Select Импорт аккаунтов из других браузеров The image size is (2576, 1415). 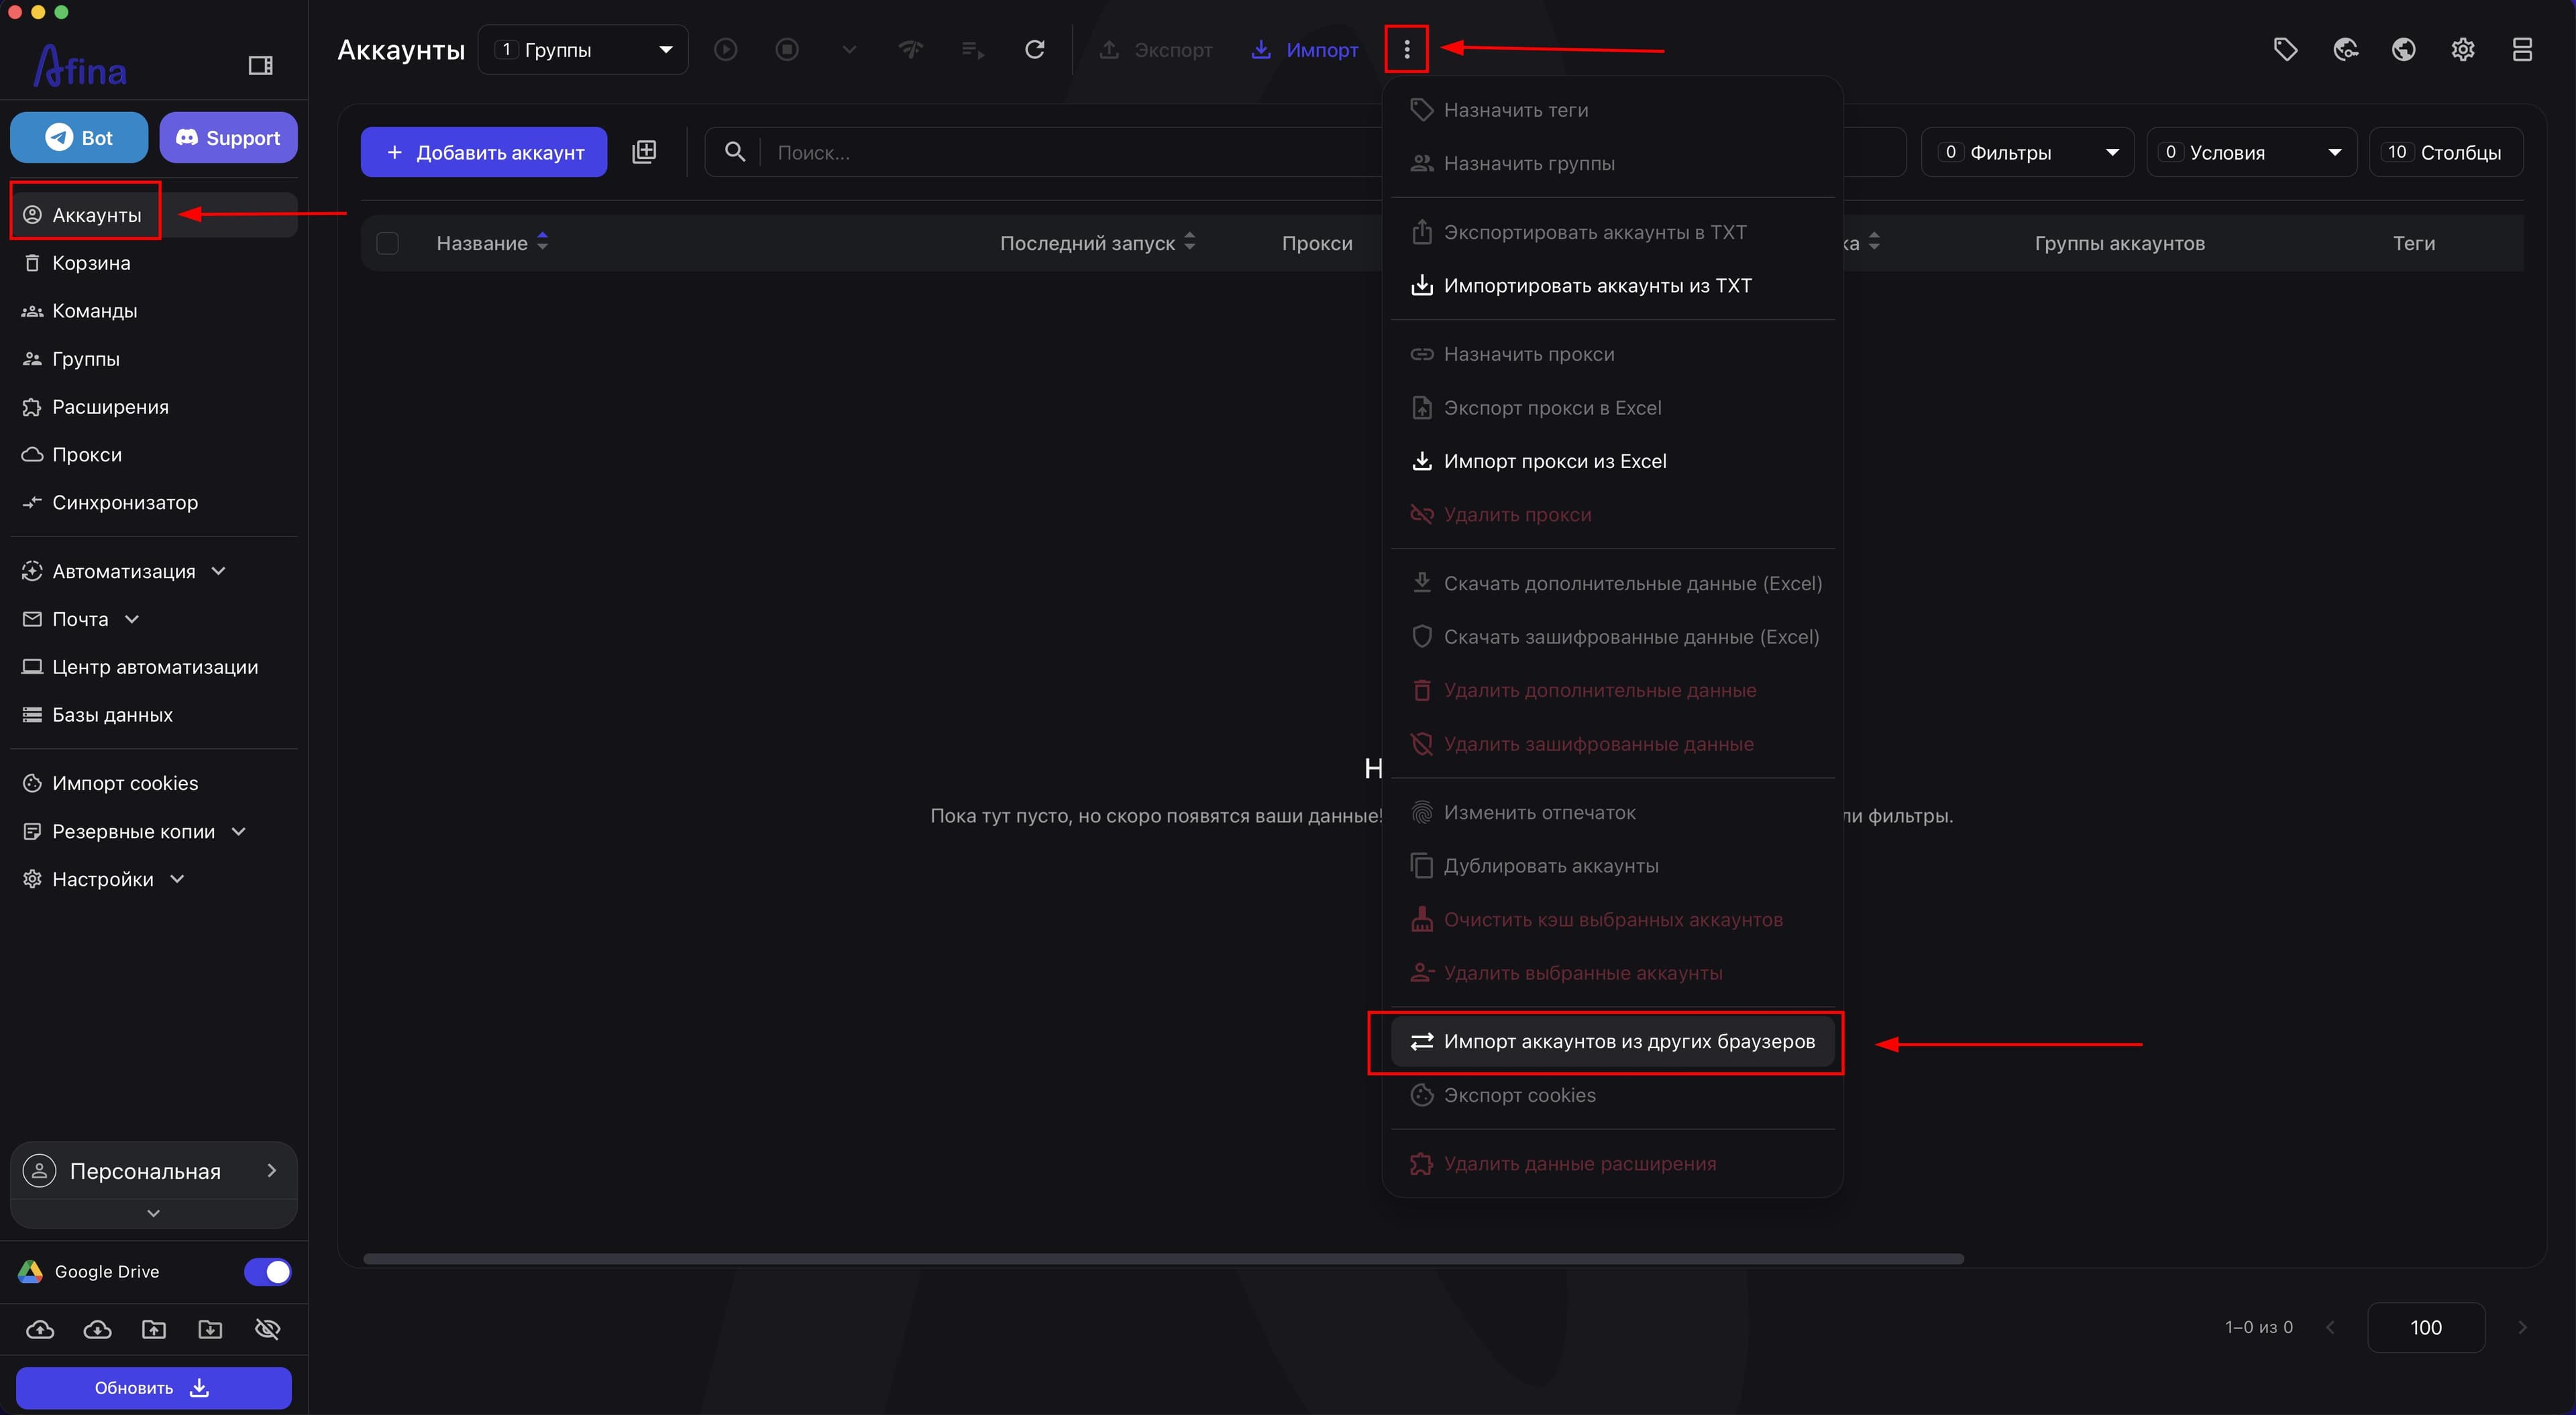tap(1612, 1041)
